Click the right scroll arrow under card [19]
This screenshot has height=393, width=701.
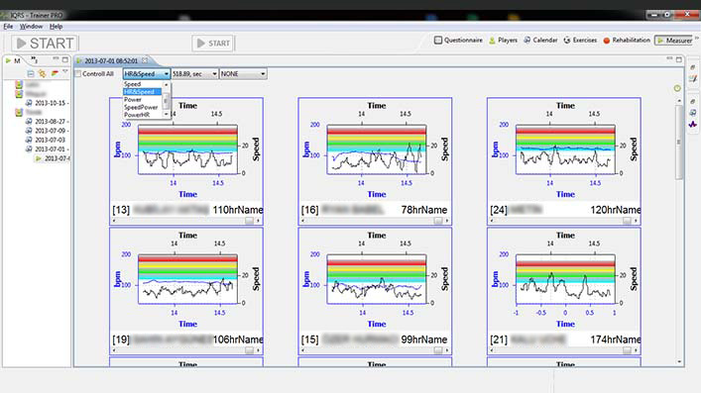[x=259, y=350]
